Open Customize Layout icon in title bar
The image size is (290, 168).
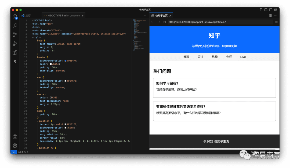276,10
